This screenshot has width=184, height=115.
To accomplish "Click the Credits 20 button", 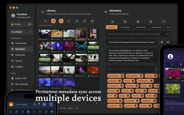I will tap(21, 24).
